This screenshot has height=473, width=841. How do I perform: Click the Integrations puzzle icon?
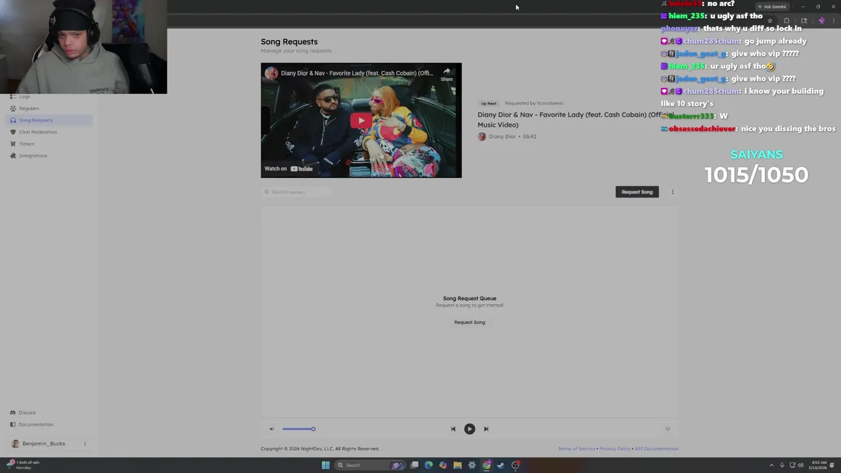click(x=13, y=156)
